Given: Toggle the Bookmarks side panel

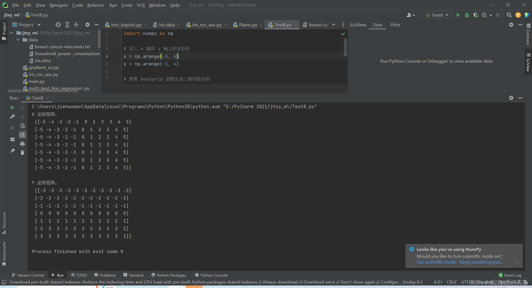Looking at the screenshot, I should click(x=4, y=254).
